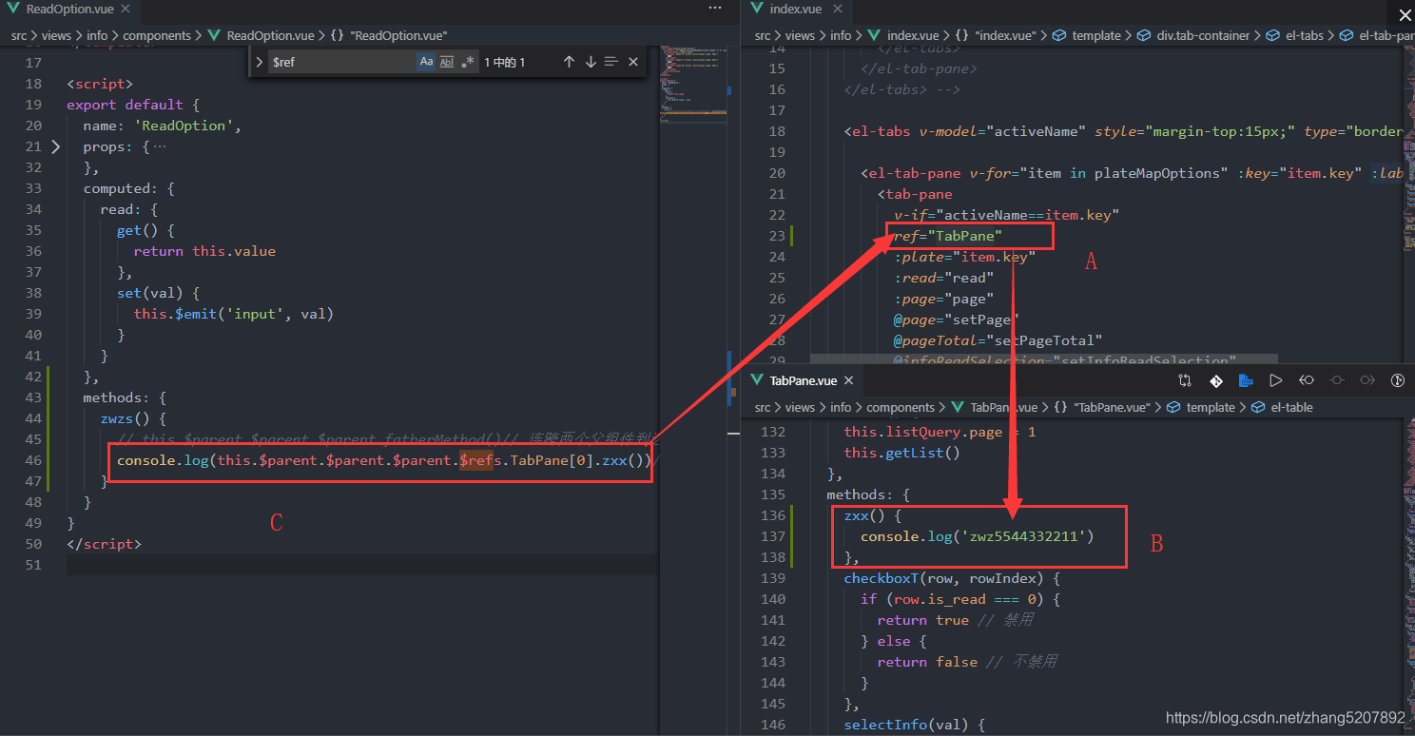Switch to the TabPane.vue tab
The image size is (1415, 736).
tap(803, 380)
